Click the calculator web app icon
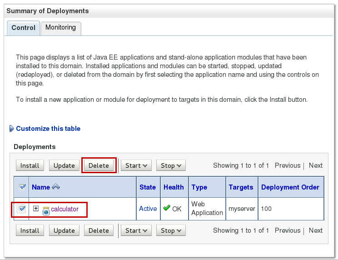Screen dimensions: 338x260 [46, 210]
